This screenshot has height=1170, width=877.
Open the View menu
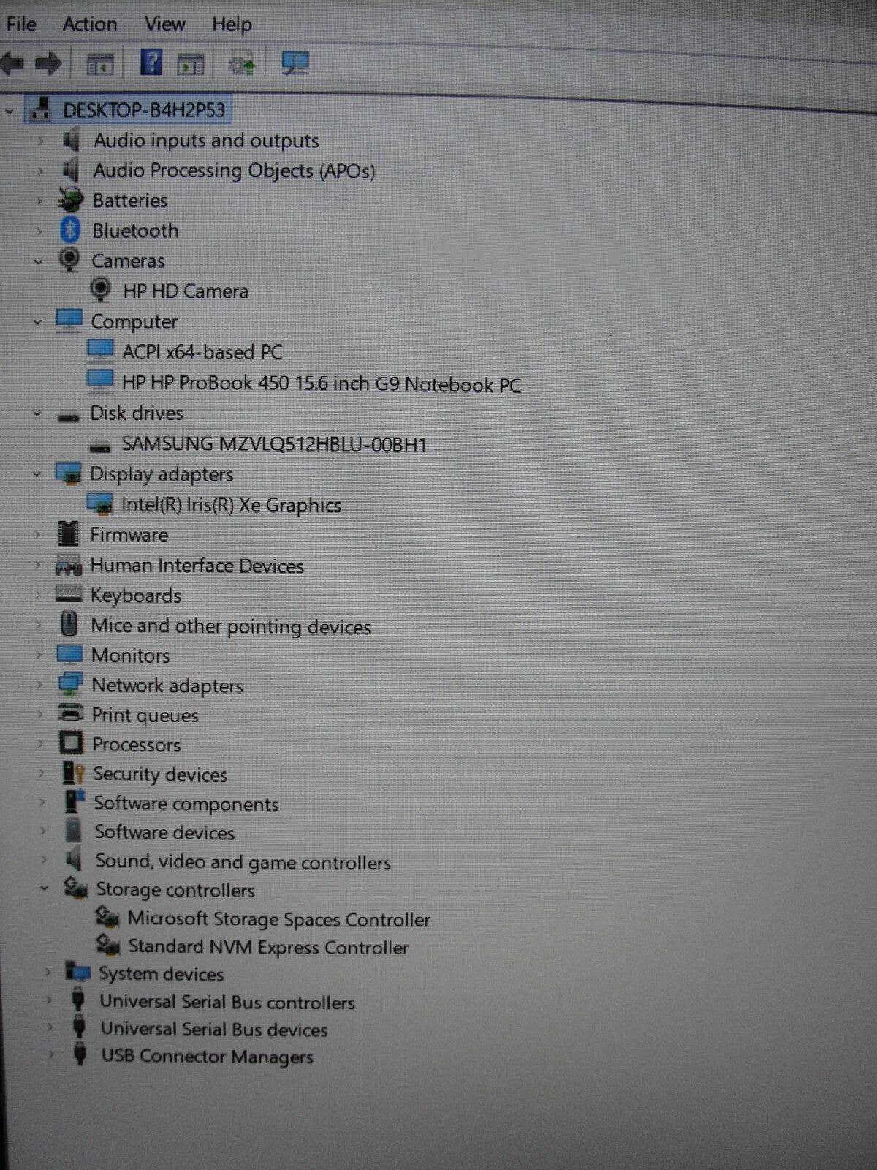click(164, 24)
